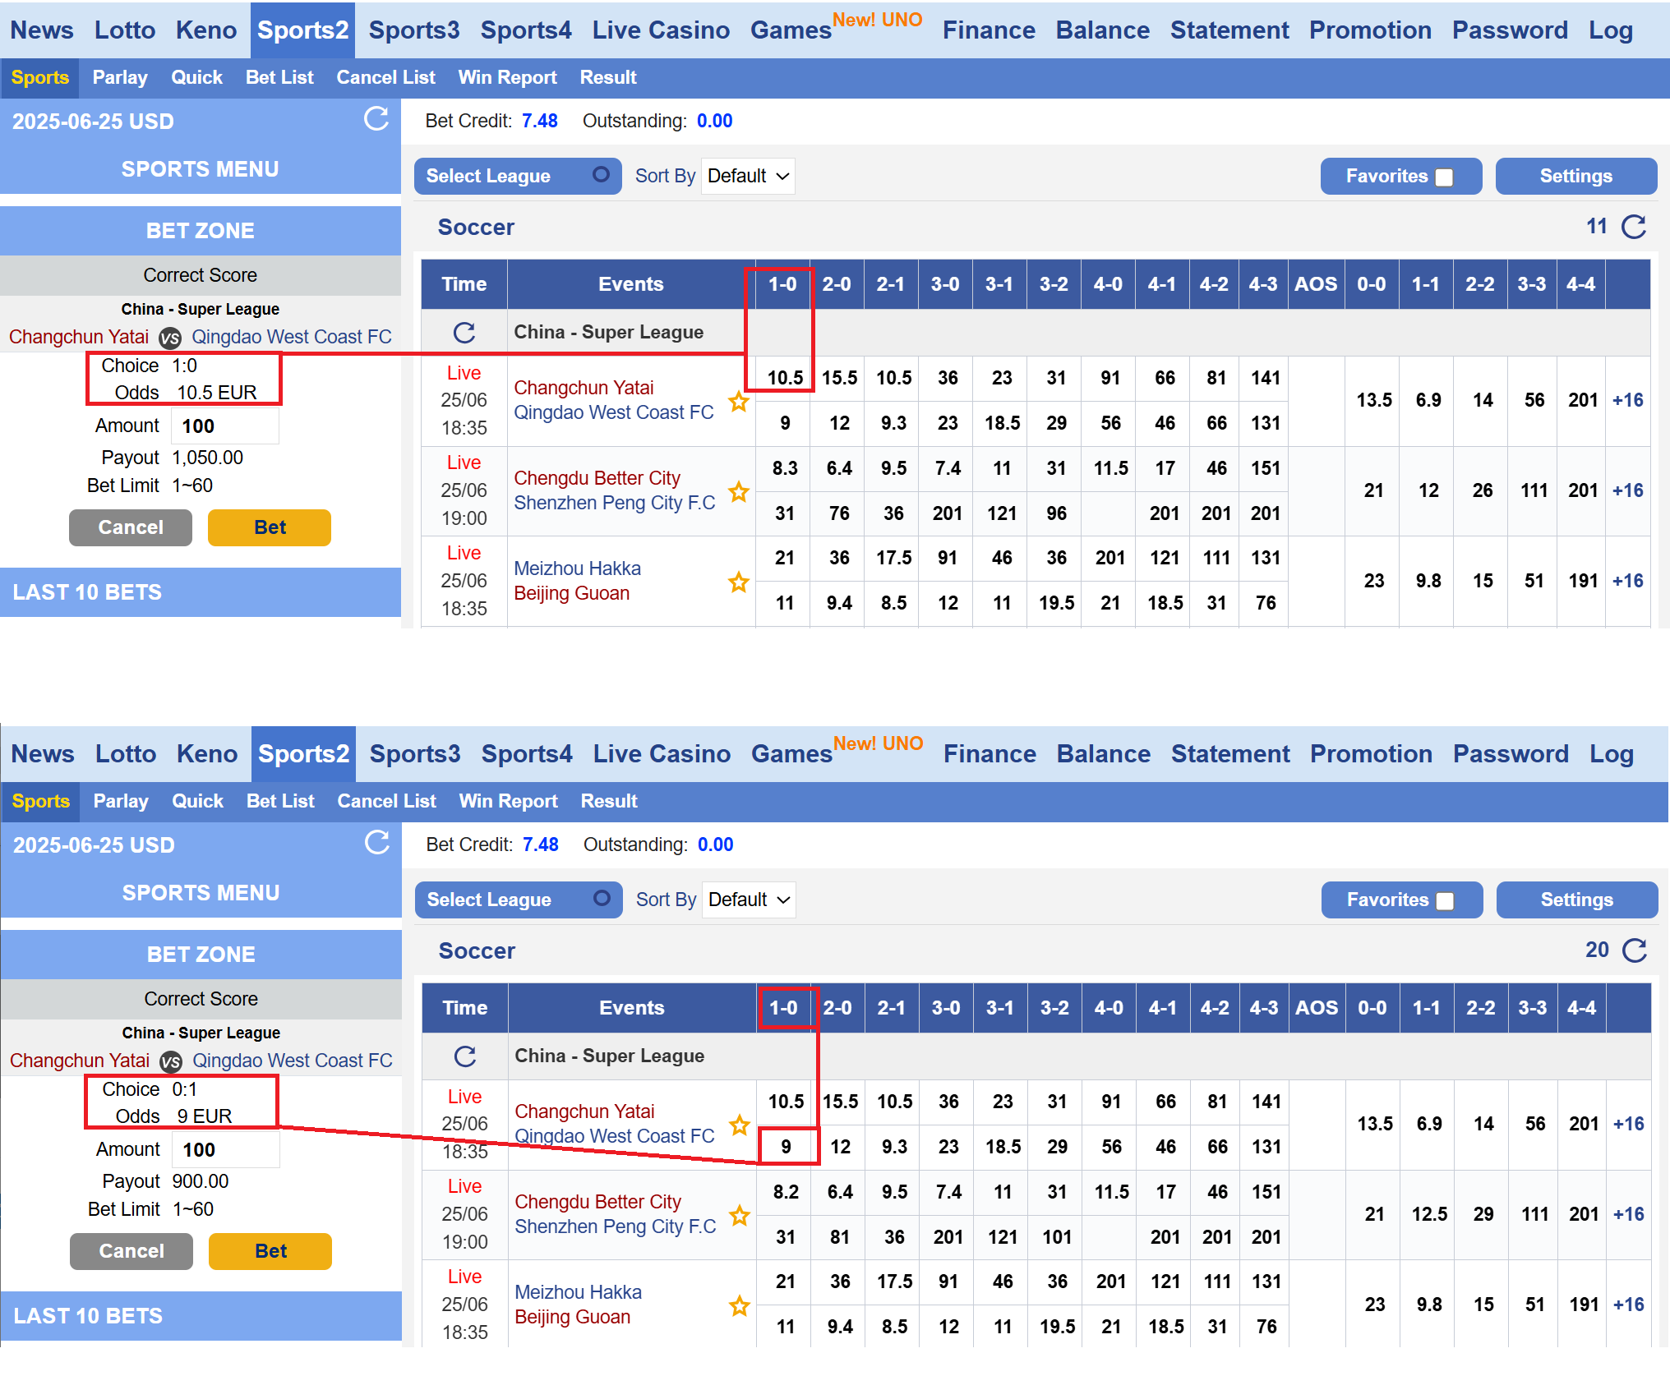Open Sports3 tab in top navigation
This screenshot has width=1670, height=1399.
pyautogui.click(x=414, y=30)
